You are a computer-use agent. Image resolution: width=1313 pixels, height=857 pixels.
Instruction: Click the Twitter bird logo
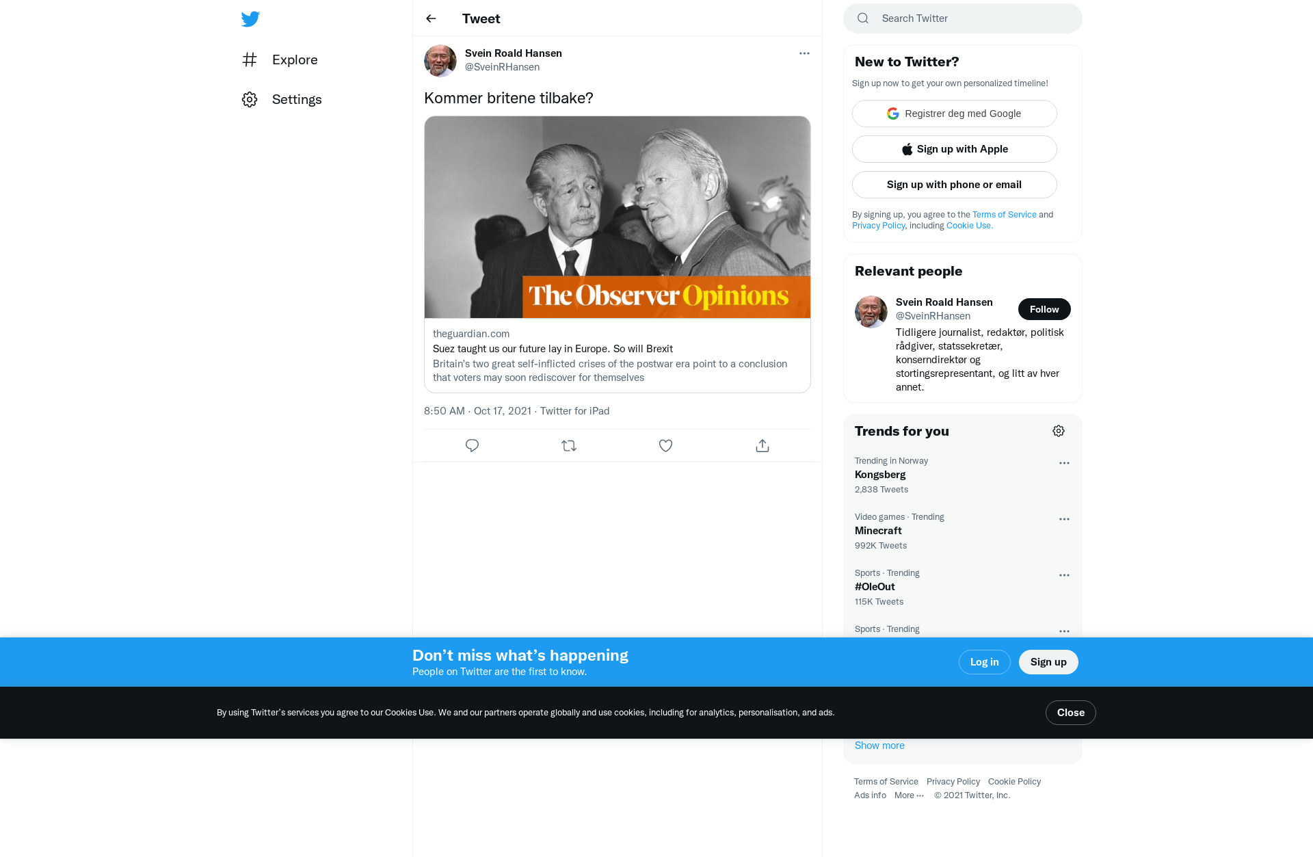pos(250,19)
